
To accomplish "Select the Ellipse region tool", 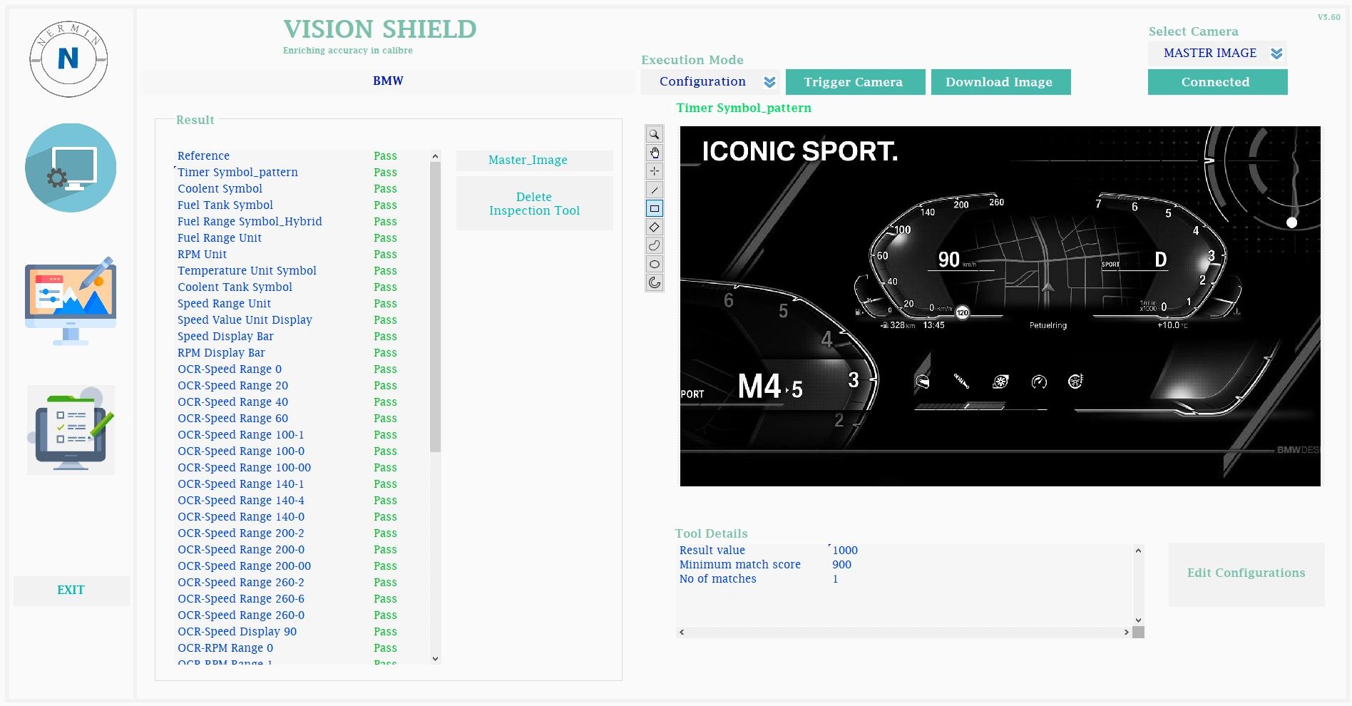I will point(654,264).
